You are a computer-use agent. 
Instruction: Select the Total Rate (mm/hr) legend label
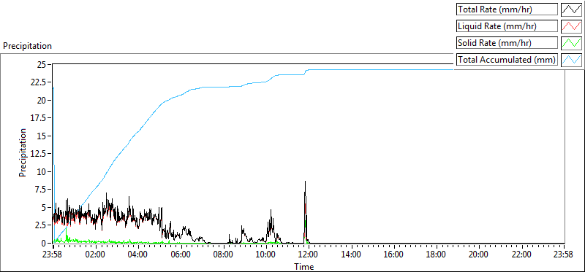pyautogui.click(x=507, y=9)
